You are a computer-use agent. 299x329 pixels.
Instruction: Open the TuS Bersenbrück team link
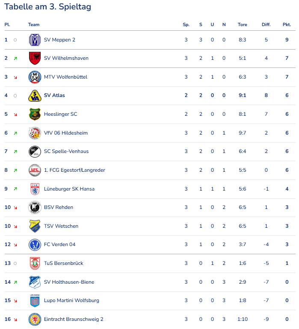(x=63, y=263)
